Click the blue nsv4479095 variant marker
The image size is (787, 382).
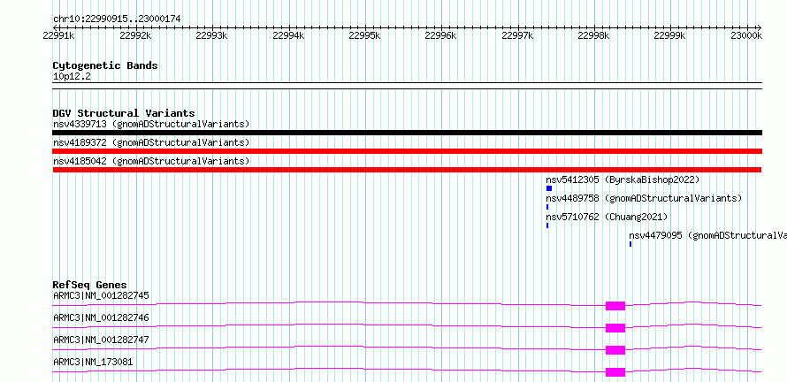pos(630,244)
